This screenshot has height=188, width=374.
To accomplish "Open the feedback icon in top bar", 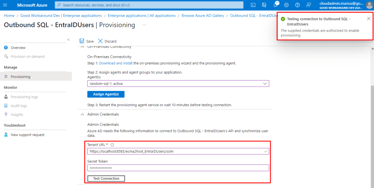I will pos(309,5).
